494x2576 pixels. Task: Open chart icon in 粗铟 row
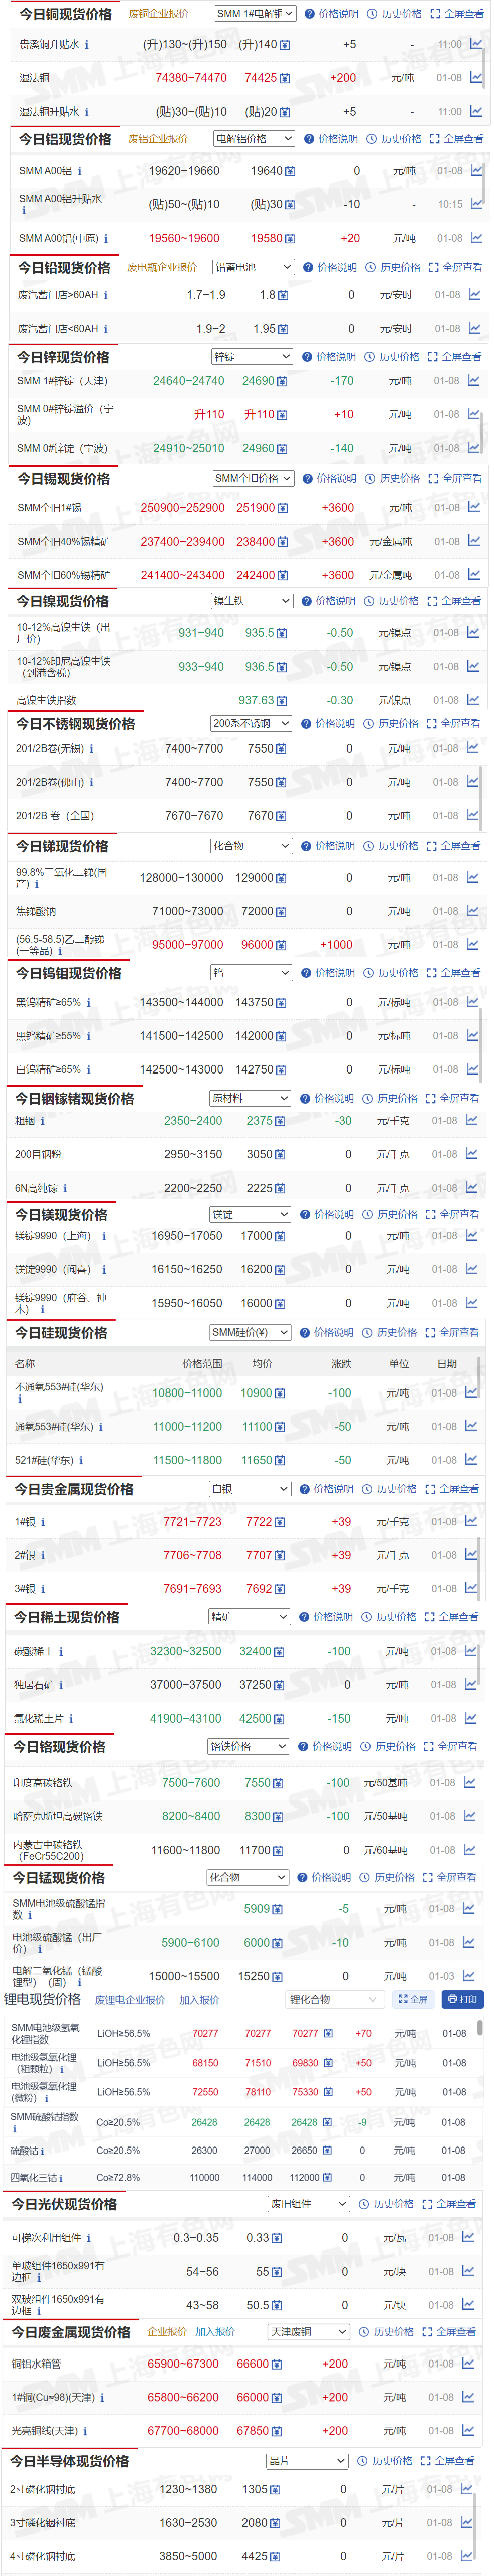click(x=471, y=1120)
